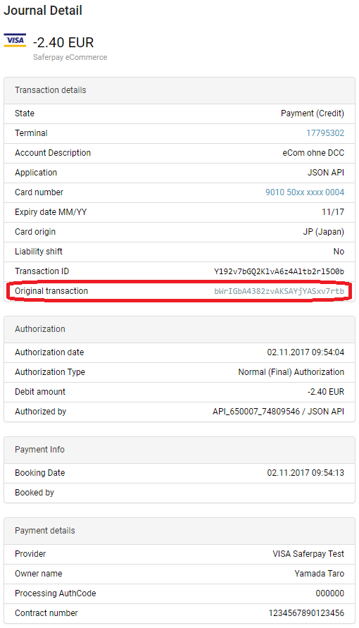
Task: Click the Transaction details section header
Action: point(179,90)
